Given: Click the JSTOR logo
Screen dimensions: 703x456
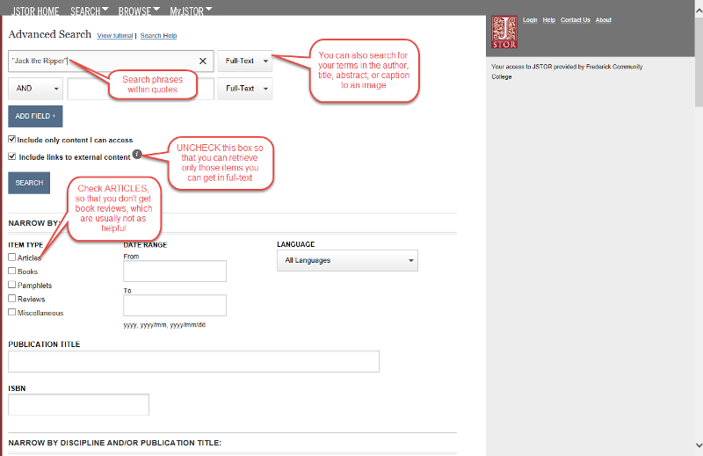Looking at the screenshot, I should (x=504, y=33).
